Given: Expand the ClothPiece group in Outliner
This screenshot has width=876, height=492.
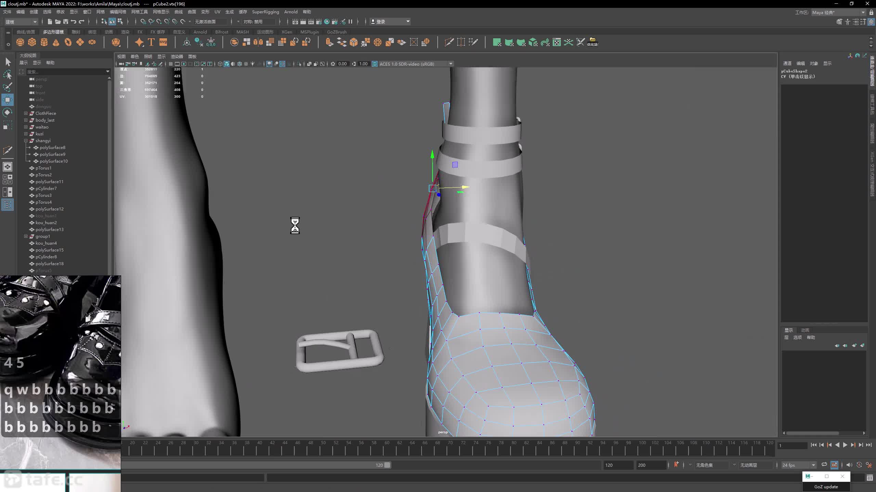Looking at the screenshot, I should click(x=26, y=113).
